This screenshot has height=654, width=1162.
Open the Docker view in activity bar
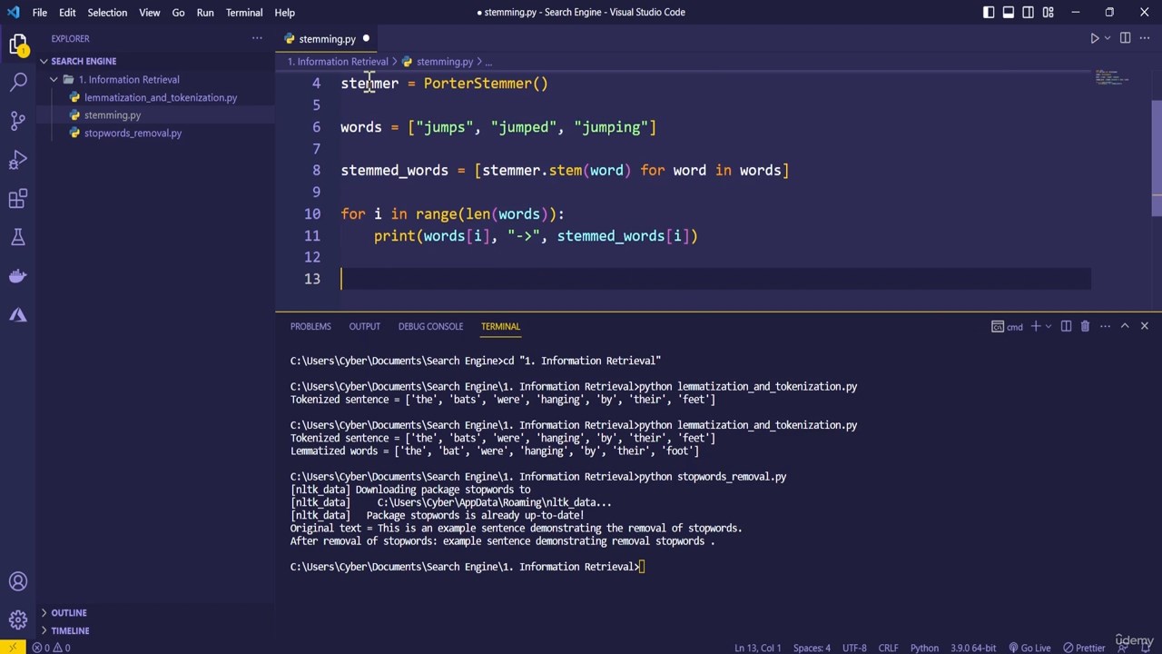(18, 276)
